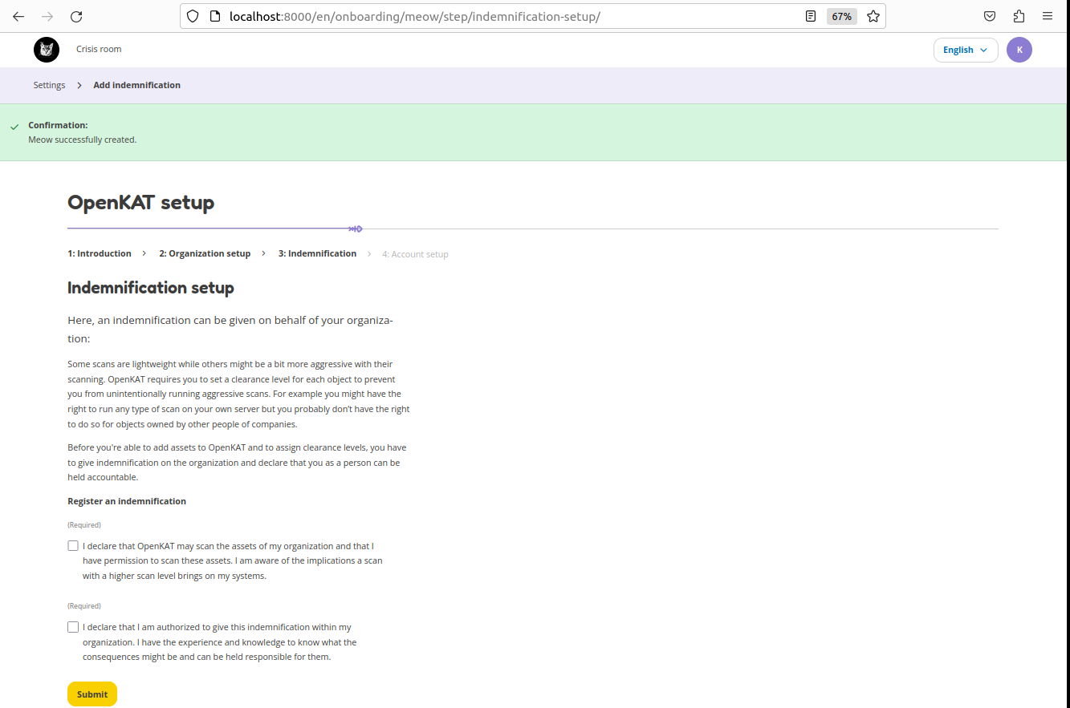The height and width of the screenshot is (708, 1070).
Task: Bookmark this page with star icon
Action: click(873, 16)
